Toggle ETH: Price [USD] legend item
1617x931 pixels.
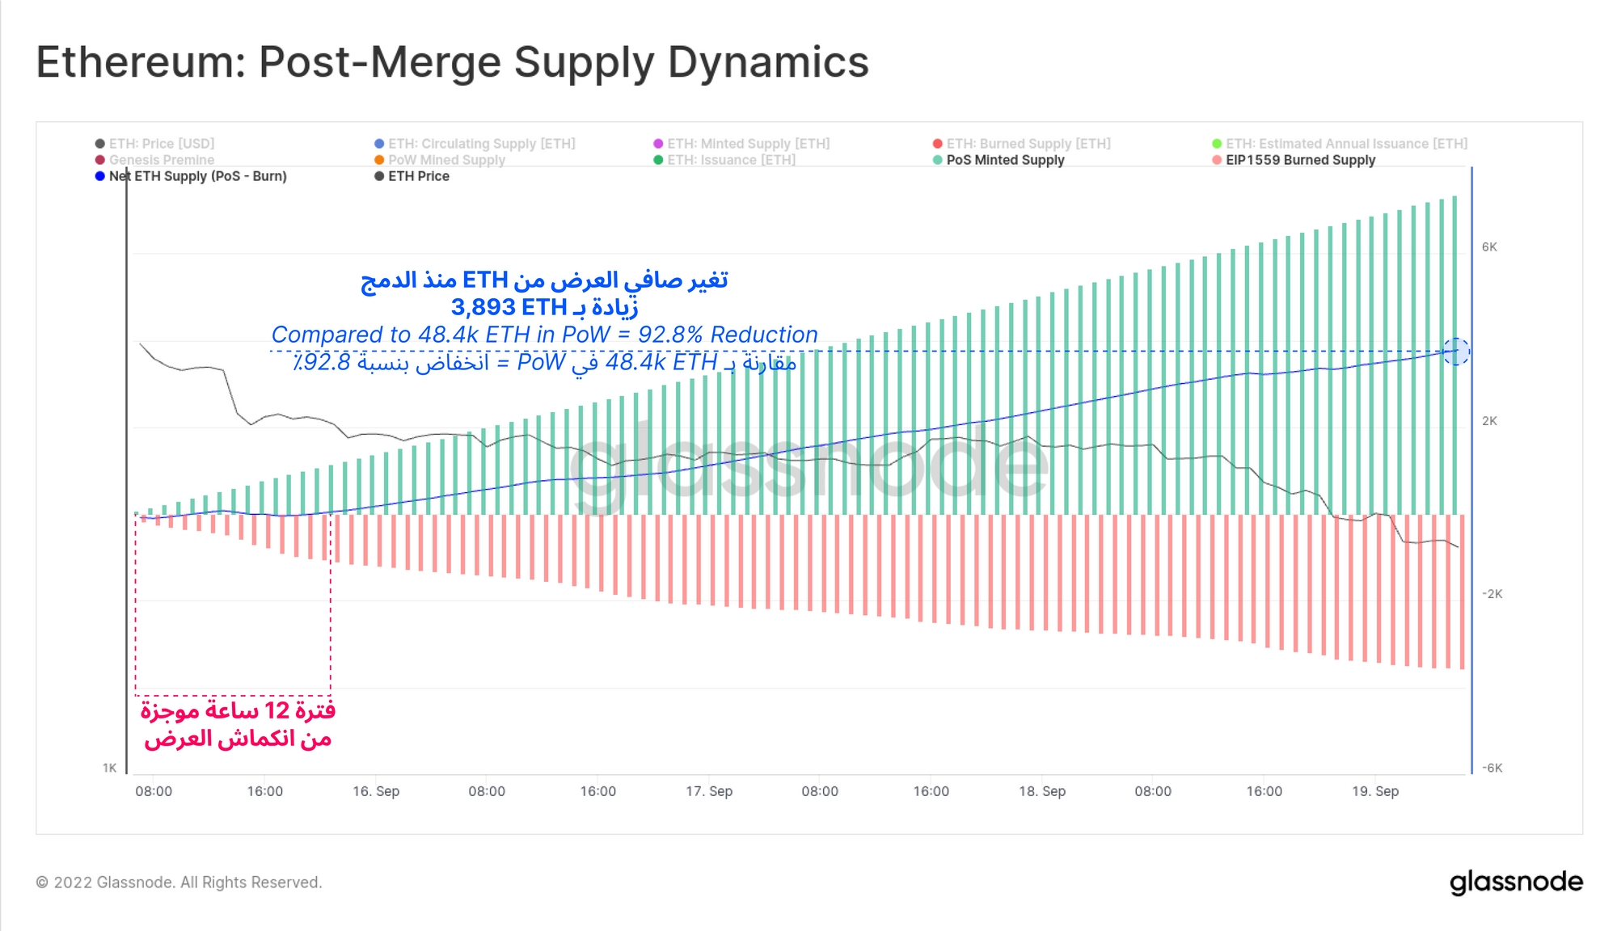click(161, 144)
